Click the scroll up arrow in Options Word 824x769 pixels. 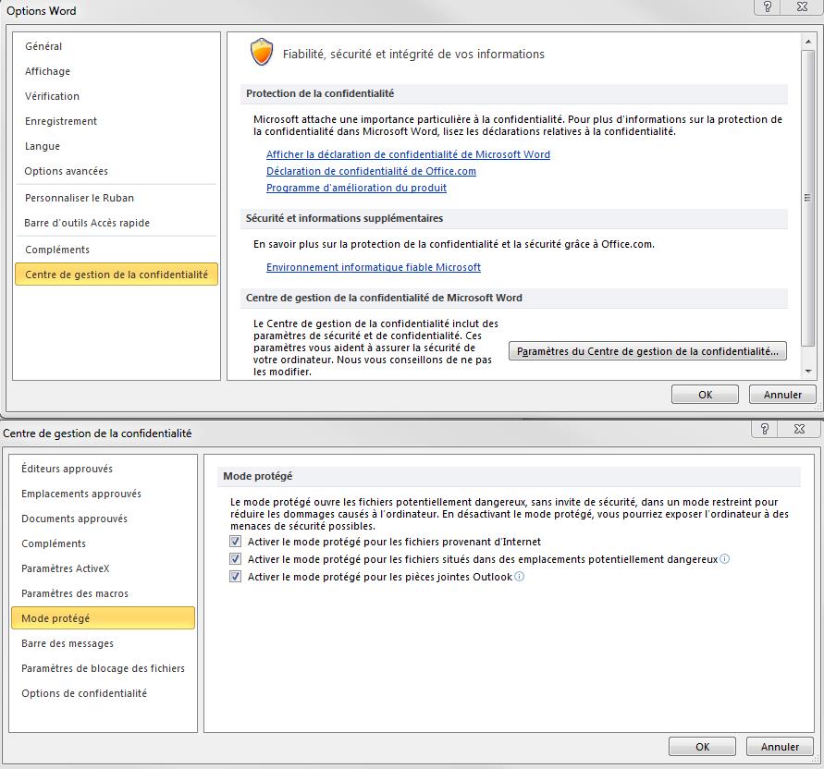[x=807, y=41]
